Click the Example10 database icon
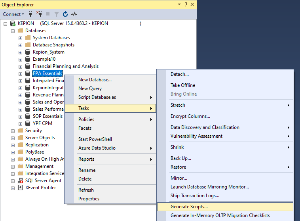 click(x=28, y=59)
